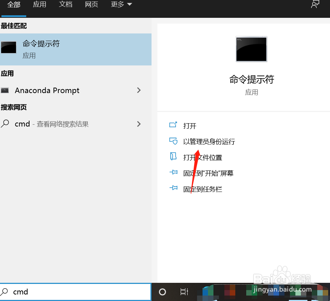Click the 最佳匹配 section heading
The image size is (330, 301).
point(14,26)
